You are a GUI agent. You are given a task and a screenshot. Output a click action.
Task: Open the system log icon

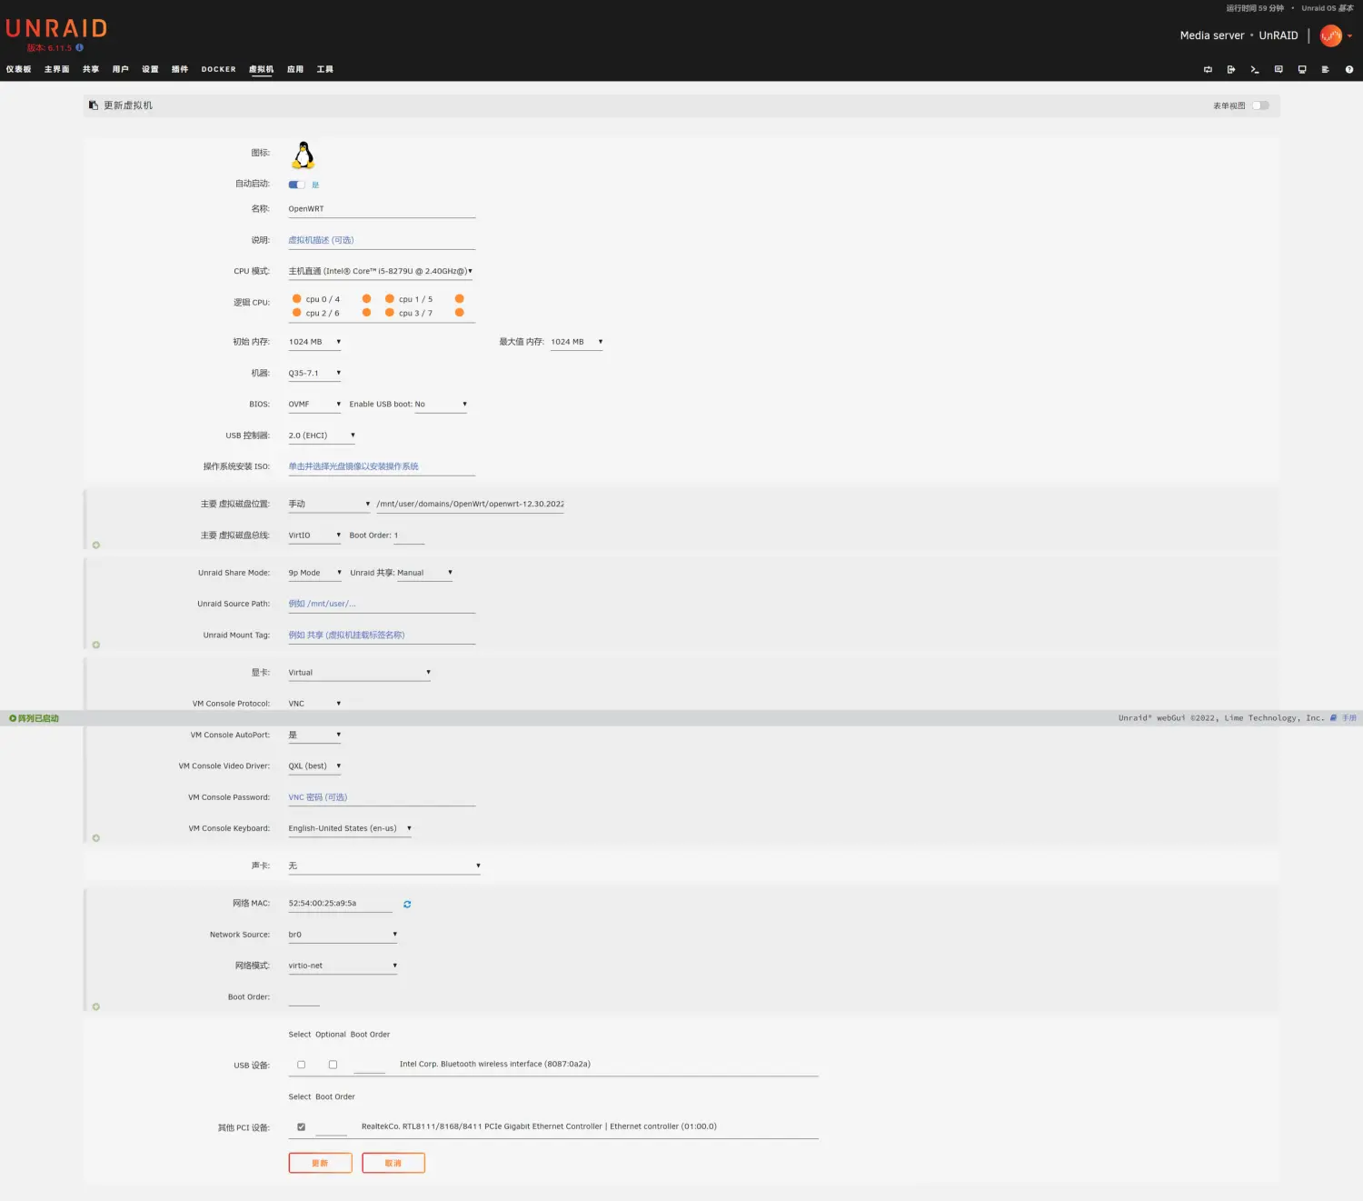point(1325,69)
